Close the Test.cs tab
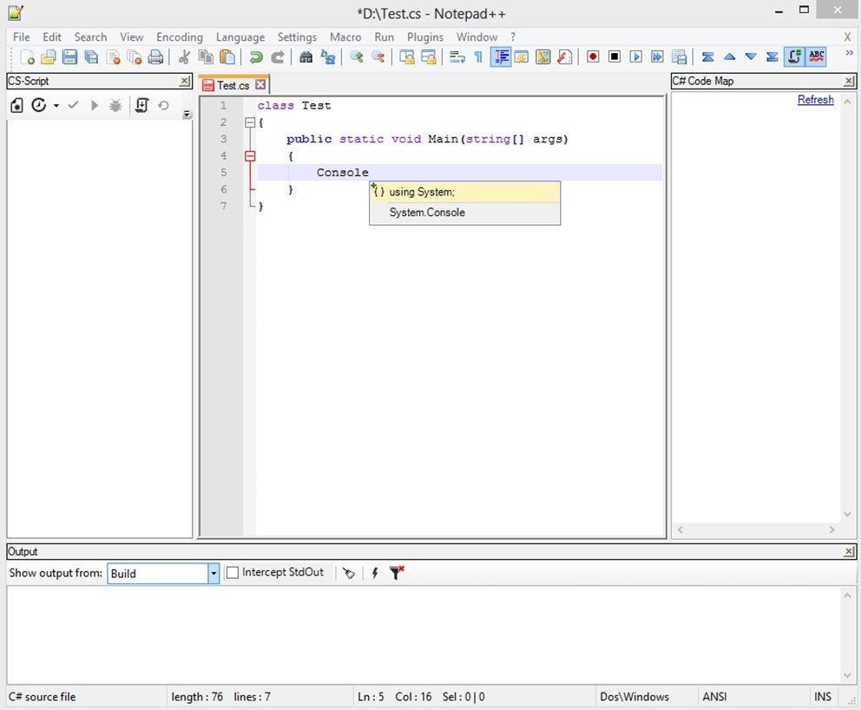The width and height of the screenshot is (861, 710). pyautogui.click(x=260, y=84)
